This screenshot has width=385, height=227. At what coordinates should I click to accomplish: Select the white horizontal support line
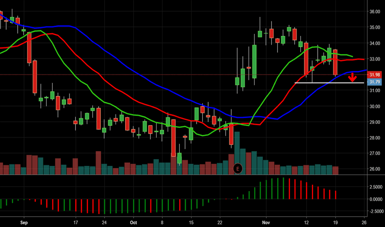tap(329, 83)
